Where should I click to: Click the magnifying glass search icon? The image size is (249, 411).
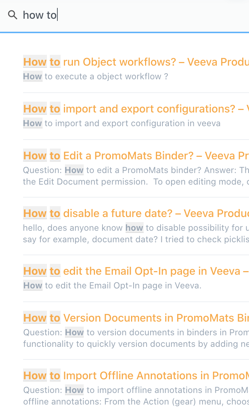point(13,15)
